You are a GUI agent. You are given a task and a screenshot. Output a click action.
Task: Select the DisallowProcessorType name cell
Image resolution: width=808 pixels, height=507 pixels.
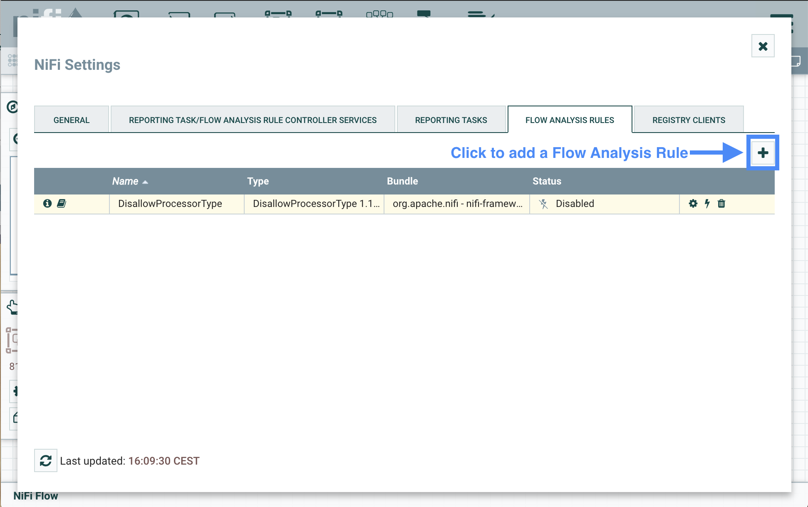click(170, 204)
